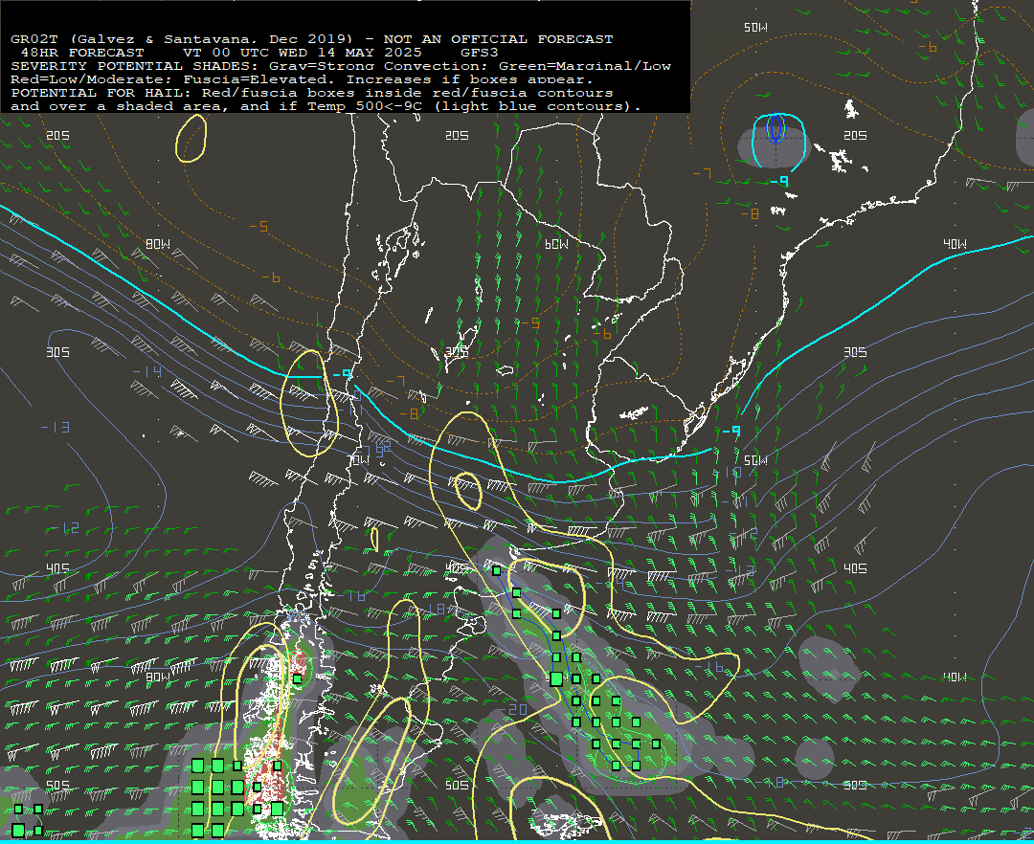Click the green box on the red-shaded area near 80W
This screenshot has width=1034, height=844.
point(298,678)
